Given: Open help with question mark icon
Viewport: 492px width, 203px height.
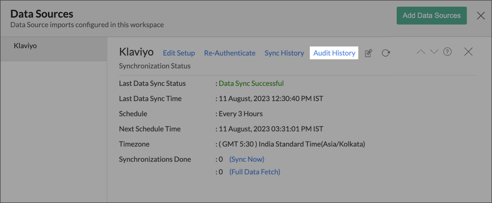Looking at the screenshot, I should point(448,52).
